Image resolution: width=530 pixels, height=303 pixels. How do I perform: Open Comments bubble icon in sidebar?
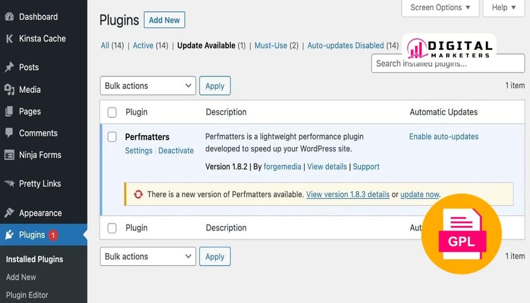coord(9,133)
